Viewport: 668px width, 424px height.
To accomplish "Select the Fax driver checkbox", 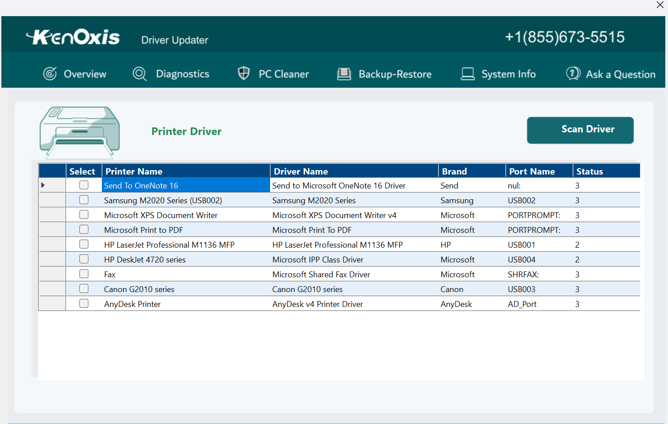I will click(84, 274).
